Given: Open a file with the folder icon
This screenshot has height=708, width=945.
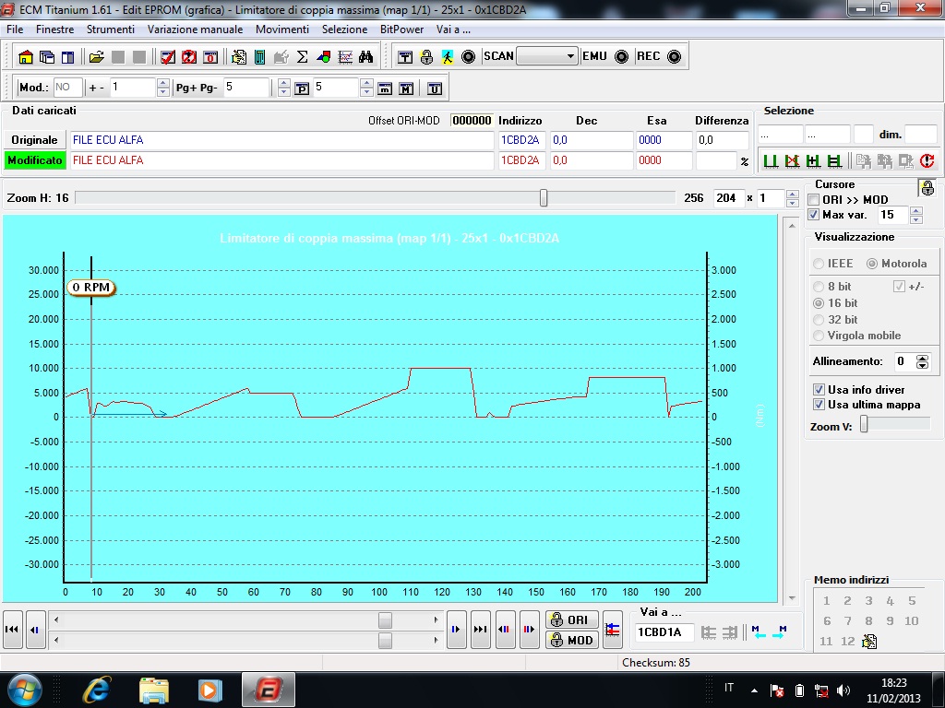Looking at the screenshot, I should 96,57.
